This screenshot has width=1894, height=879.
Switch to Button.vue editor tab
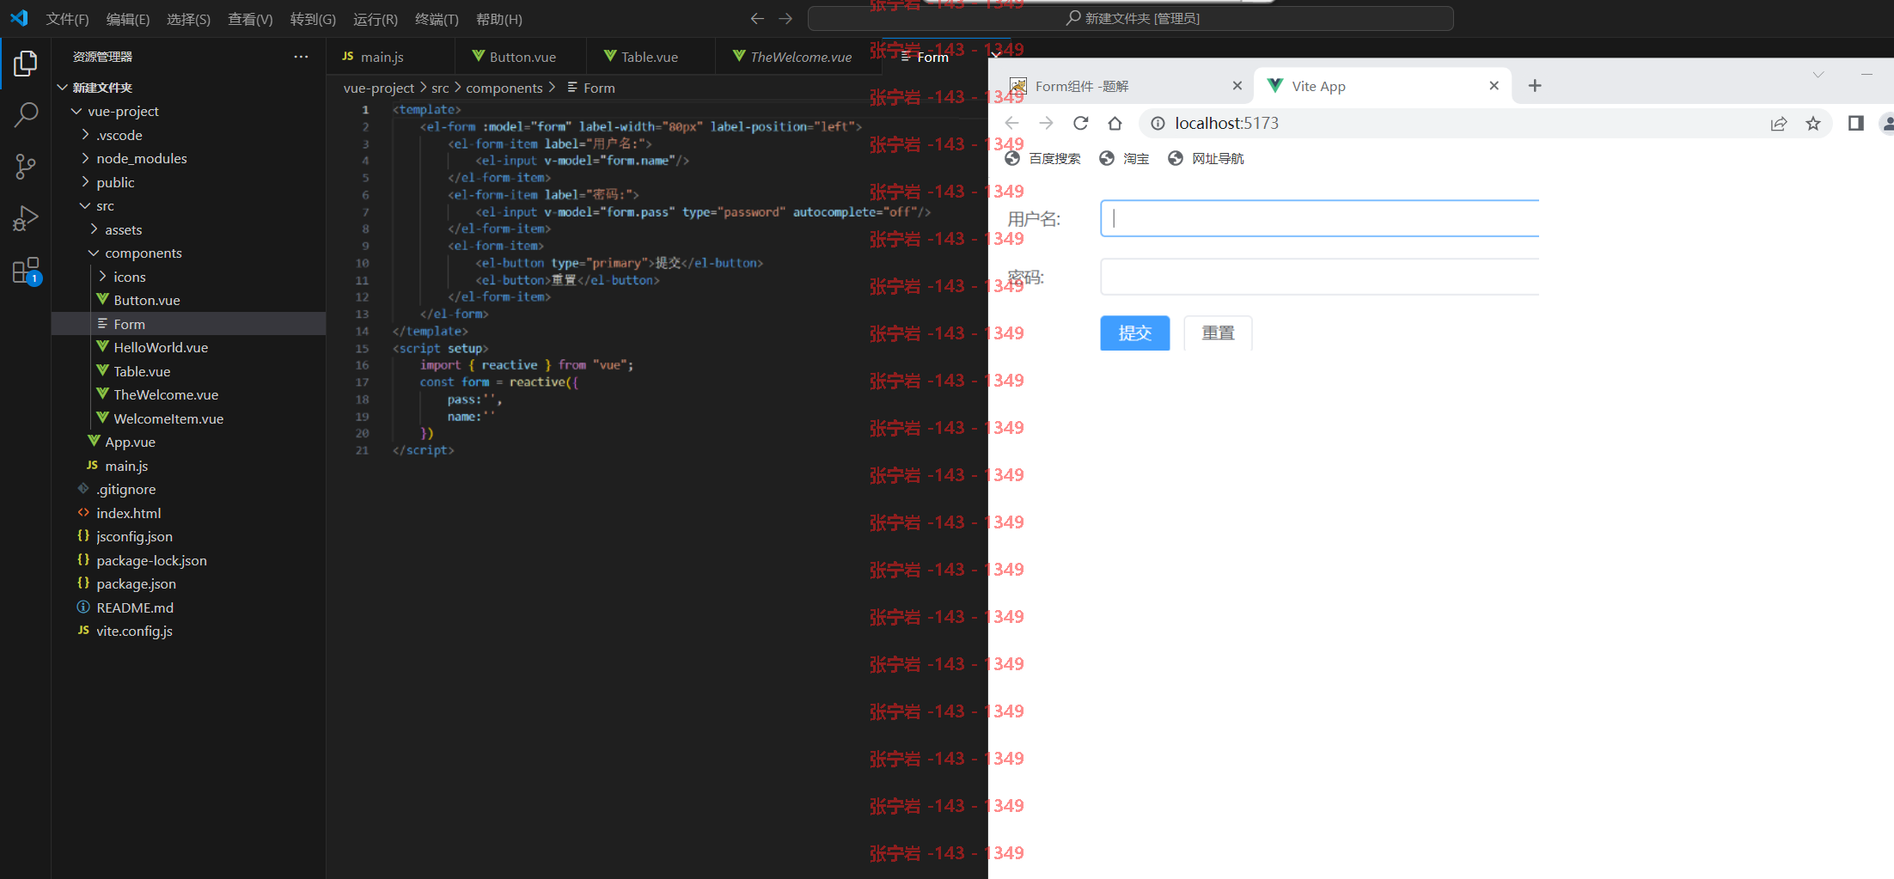pos(522,57)
